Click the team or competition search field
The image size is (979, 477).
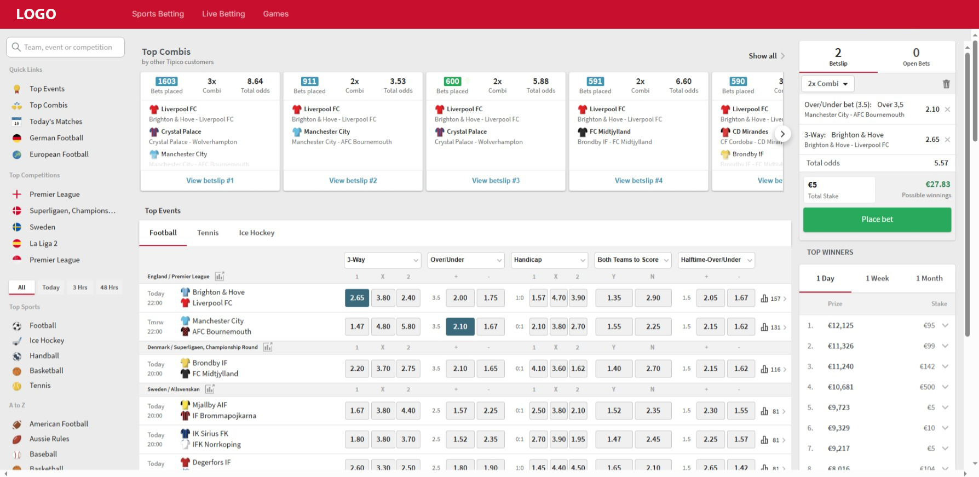(x=66, y=47)
